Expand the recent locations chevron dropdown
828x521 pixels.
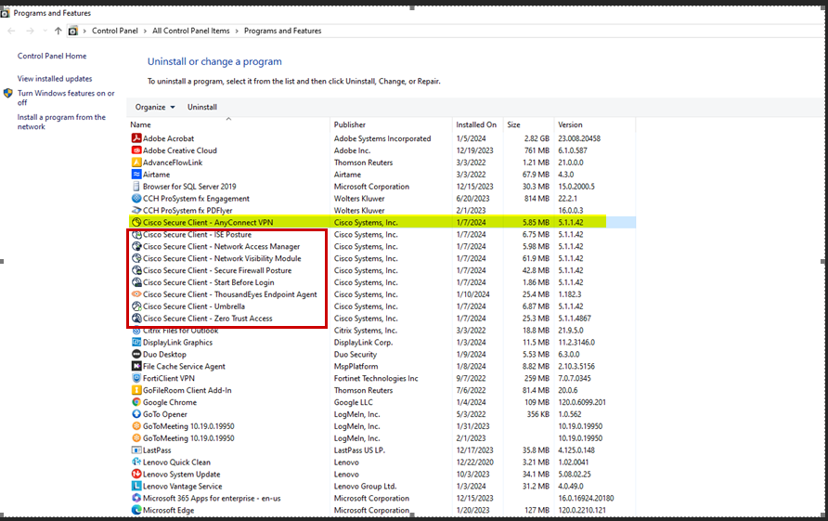click(x=45, y=31)
